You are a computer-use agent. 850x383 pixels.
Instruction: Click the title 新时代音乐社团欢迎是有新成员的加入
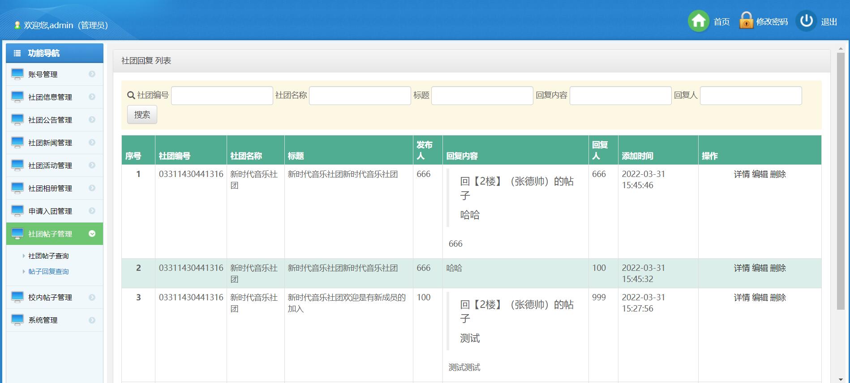point(347,303)
